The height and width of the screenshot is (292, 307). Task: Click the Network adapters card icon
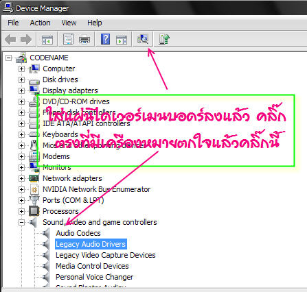(34, 178)
